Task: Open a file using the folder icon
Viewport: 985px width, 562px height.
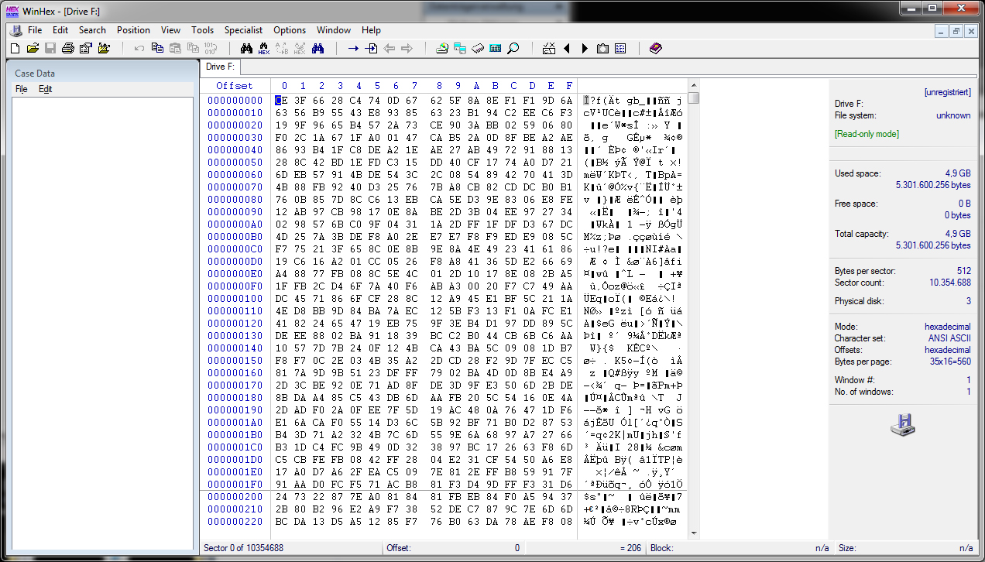Action: (33, 49)
